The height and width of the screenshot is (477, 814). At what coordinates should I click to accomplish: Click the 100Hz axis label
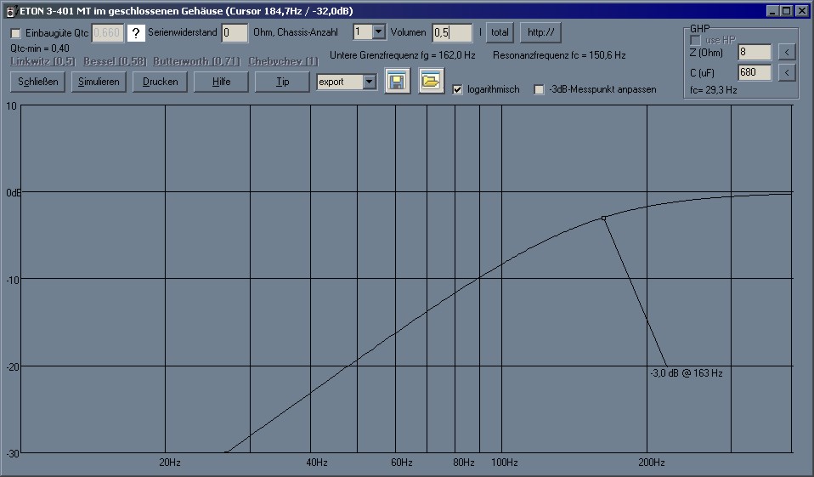[505, 463]
